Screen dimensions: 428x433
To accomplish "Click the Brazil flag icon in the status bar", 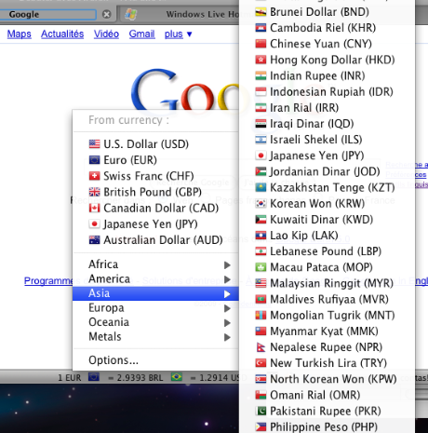I will coord(177,377).
